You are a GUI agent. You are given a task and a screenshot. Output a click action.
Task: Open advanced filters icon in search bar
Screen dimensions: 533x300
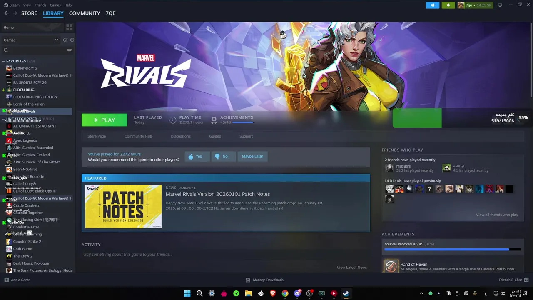click(69, 50)
